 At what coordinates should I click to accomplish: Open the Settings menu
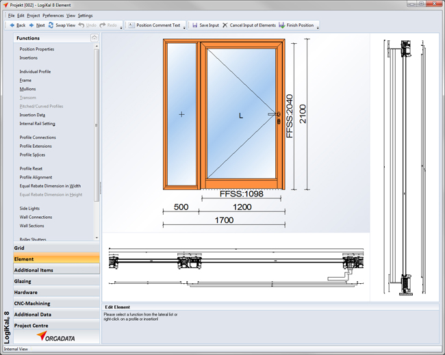click(x=85, y=16)
